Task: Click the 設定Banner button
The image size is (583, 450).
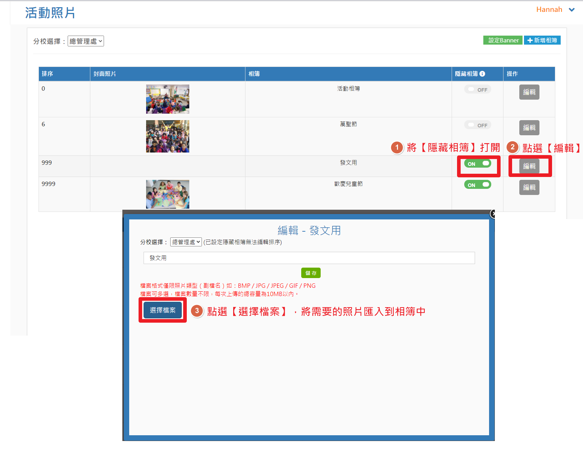Action: pyautogui.click(x=503, y=40)
